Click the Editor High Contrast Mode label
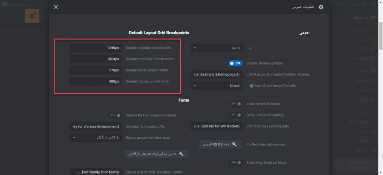Viewport: 383px width, 175px height. point(266,163)
